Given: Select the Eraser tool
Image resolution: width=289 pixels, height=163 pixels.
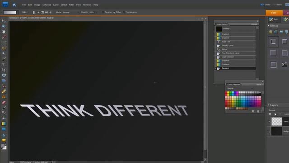Looking at the screenshot, I should click(4, 103).
